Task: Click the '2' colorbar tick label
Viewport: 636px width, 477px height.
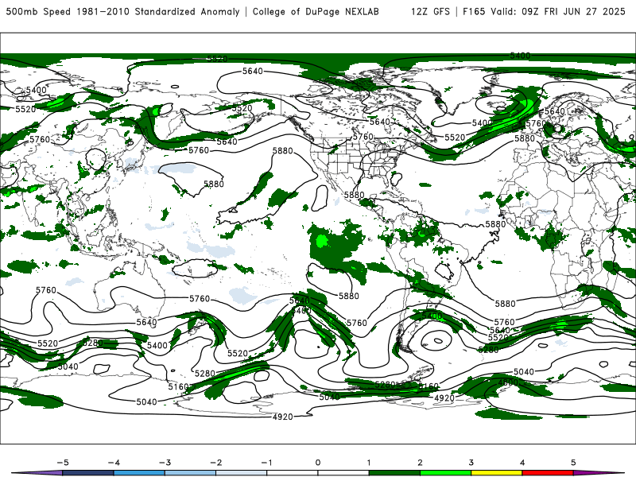Action: click(421, 463)
